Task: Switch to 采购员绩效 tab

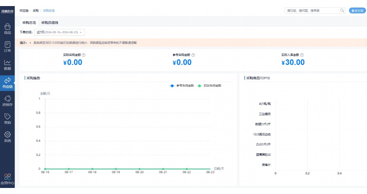Action: 50,22
